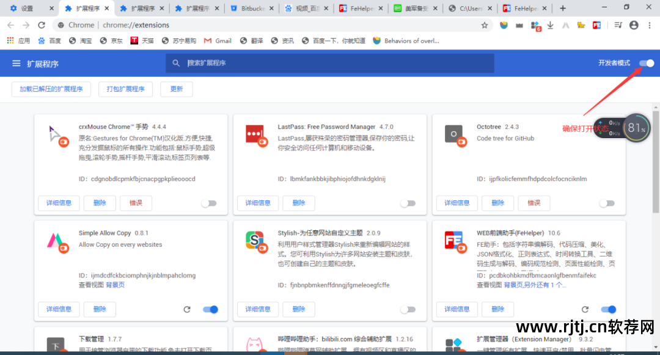The width and height of the screenshot is (660, 355).
Task: Click the FeHelper card logo
Action: [x=455, y=242]
